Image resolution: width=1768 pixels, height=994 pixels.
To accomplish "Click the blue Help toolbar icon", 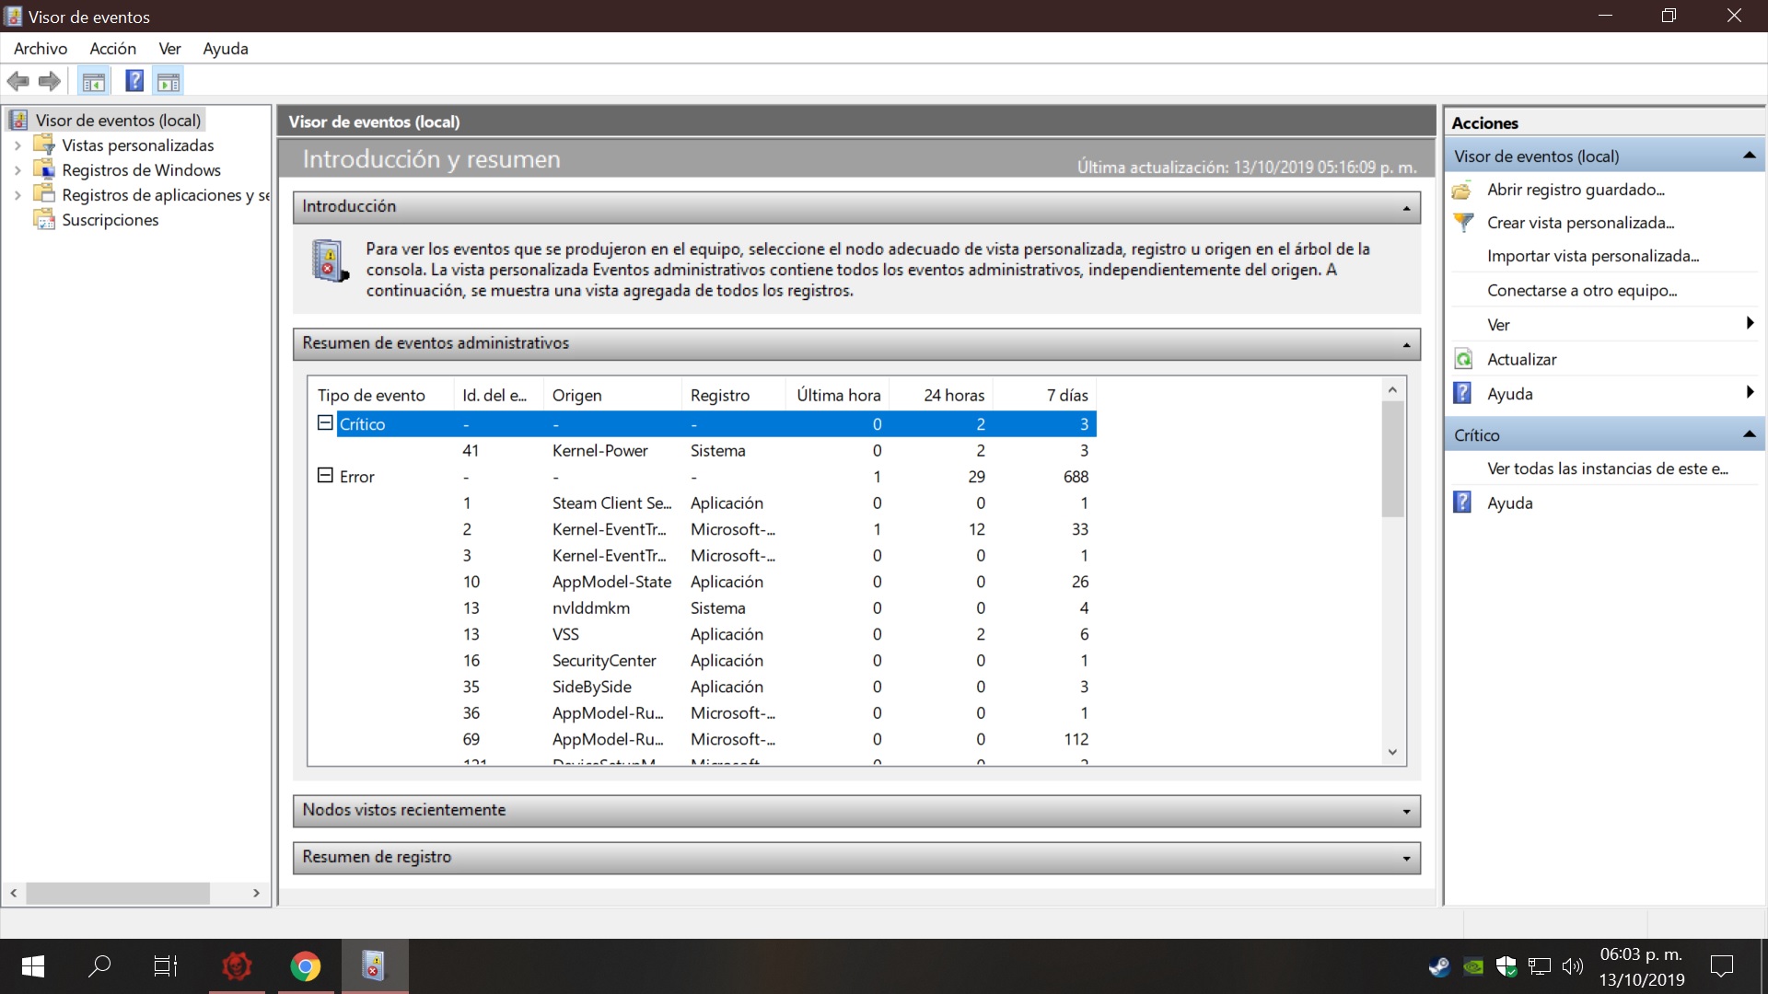I will point(134,81).
